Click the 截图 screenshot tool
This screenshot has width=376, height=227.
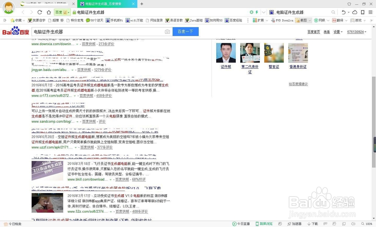tap(301, 20)
